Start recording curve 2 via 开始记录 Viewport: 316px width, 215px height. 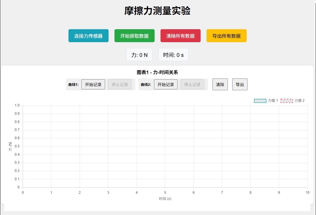[x=166, y=84]
